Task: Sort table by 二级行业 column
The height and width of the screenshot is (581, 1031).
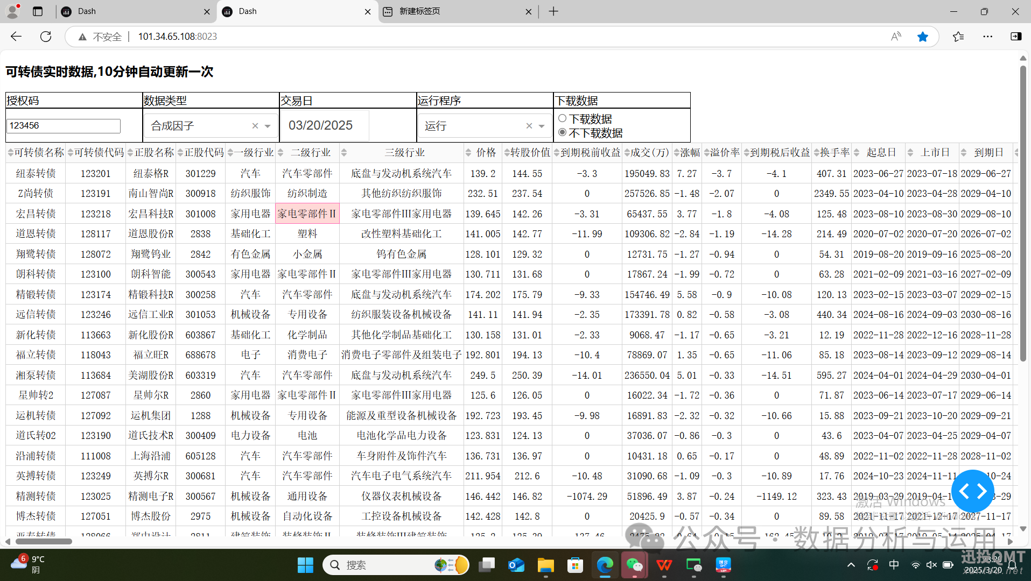Action: point(280,153)
